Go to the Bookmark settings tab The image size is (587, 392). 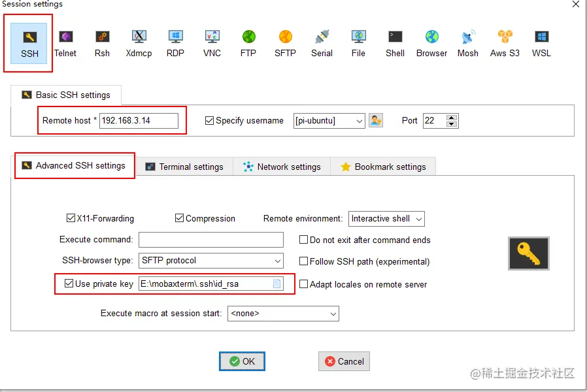tap(383, 167)
